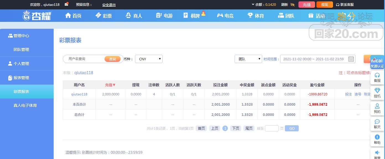Open the mail envelope icon near username
385x159 pixels.
point(66,4)
